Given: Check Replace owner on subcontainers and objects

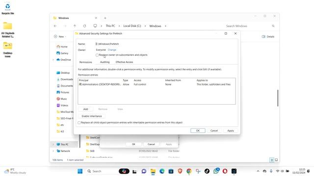Looking at the screenshot, I should tap(97, 55).
